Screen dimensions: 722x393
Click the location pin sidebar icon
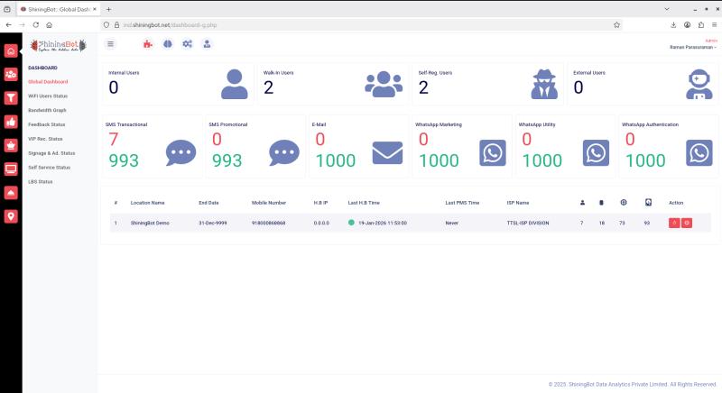(11, 215)
